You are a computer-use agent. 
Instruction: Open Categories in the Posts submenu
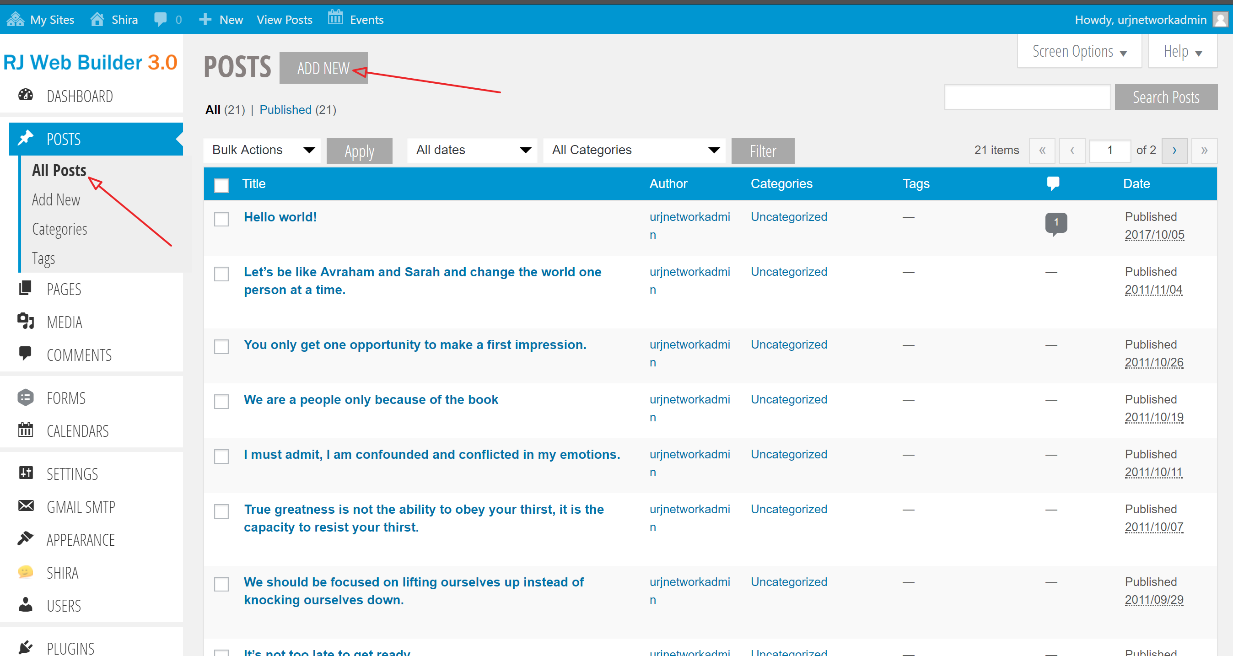(x=59, y=229)
